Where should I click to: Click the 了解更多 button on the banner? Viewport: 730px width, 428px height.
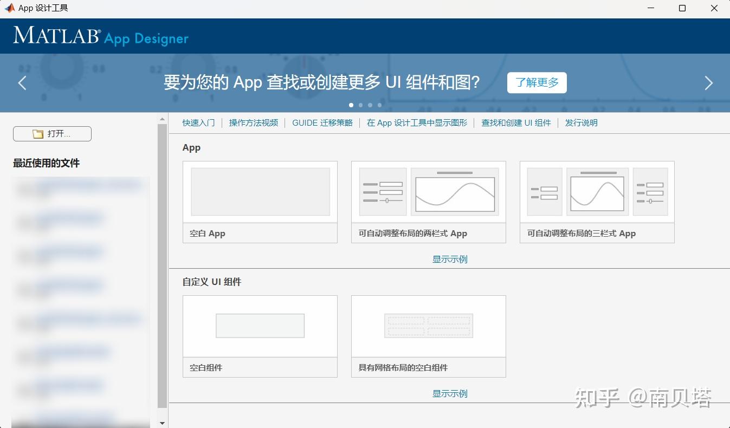[537, 82]
